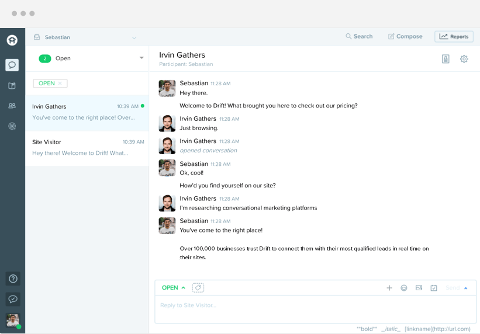The height and width of the screenshot is (334, 480).
Task: Click the calendar check icon in reply toolbar
Action: point(434,288)
